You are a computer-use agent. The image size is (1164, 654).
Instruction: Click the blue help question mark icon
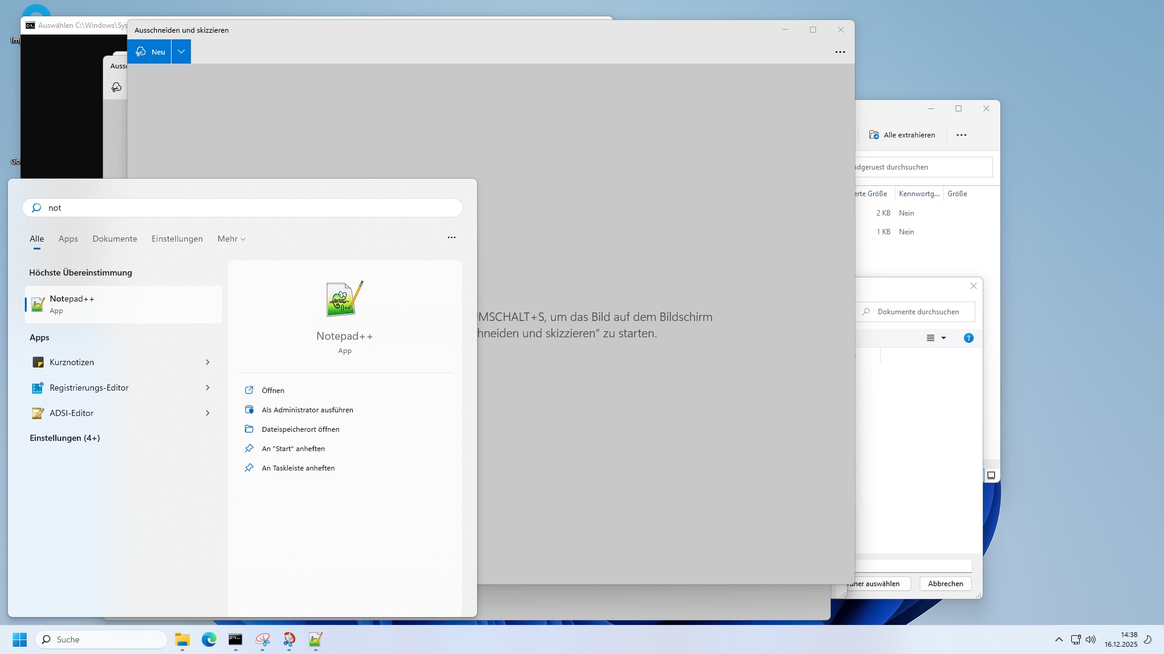click(968, 338)
